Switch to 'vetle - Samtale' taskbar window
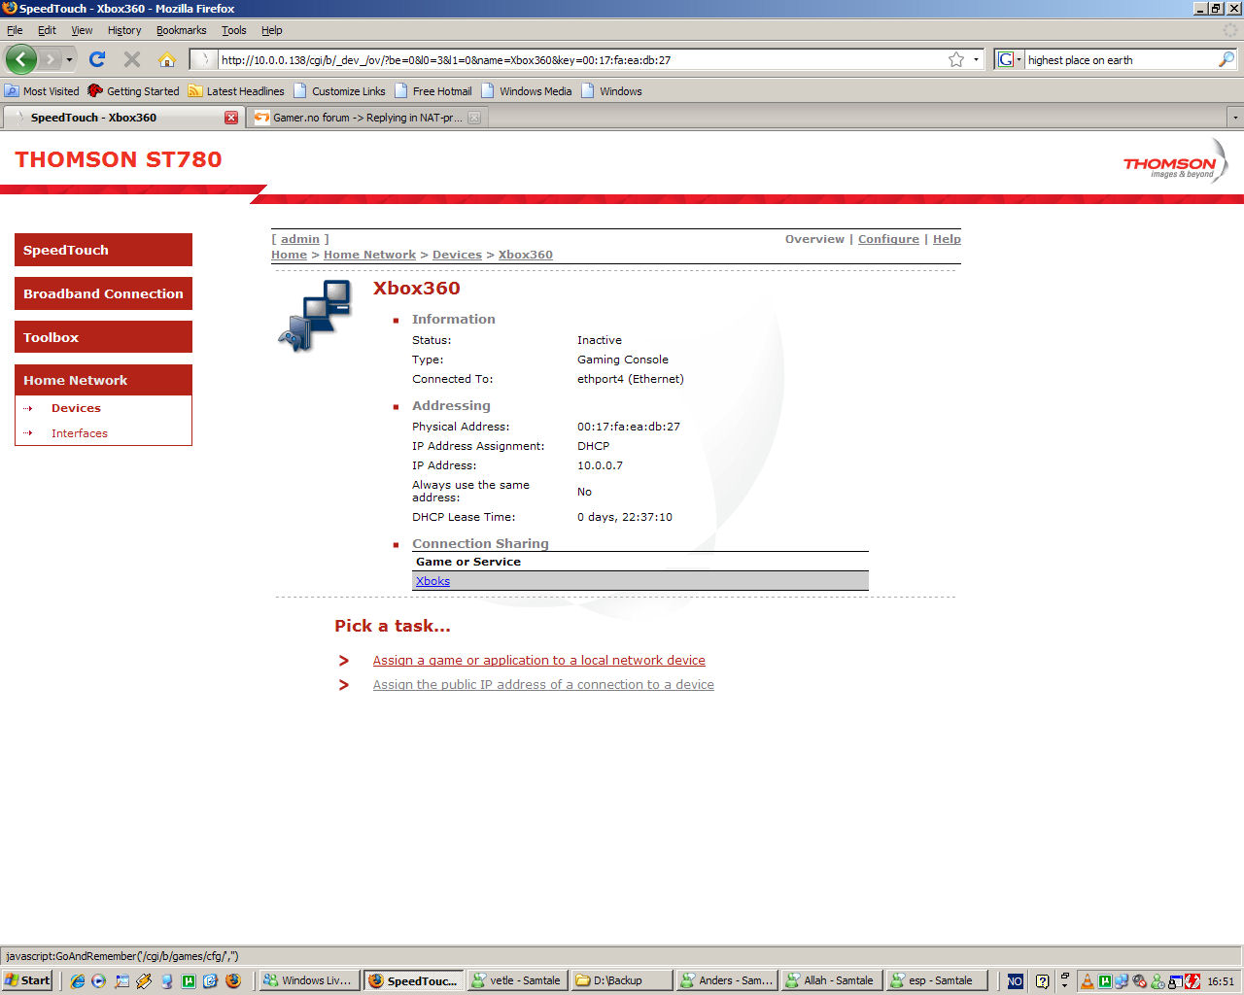The width and height of the screenshot is (1244, 995). pos(516,980)
